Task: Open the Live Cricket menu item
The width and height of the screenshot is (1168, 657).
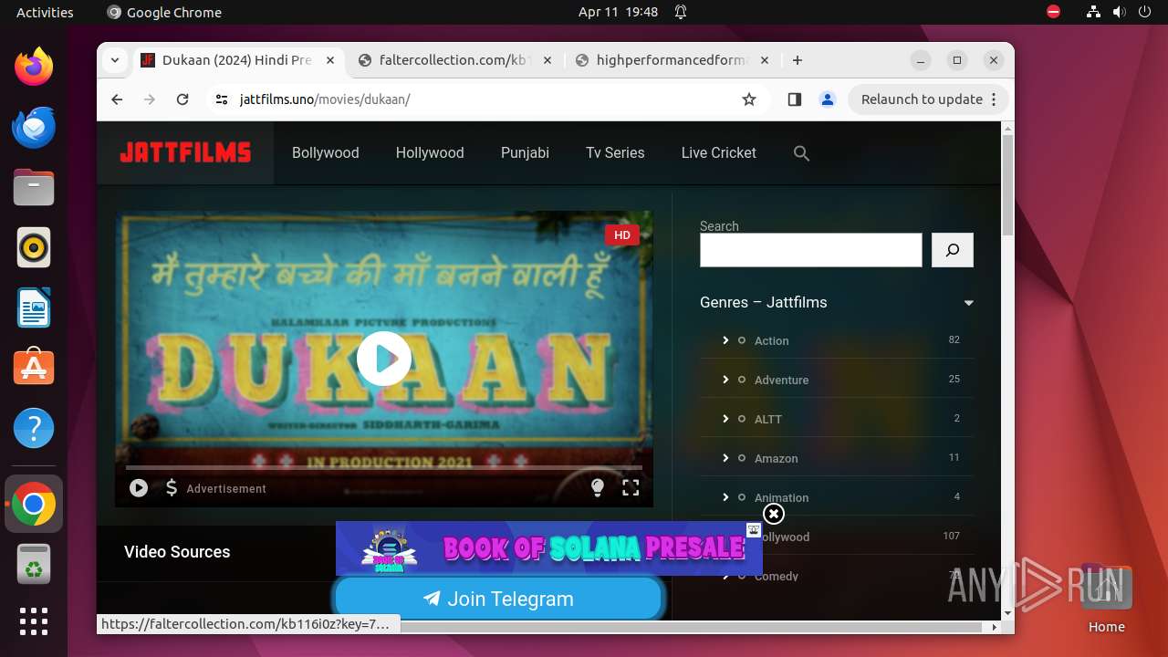Action: (x=718, y=153)
